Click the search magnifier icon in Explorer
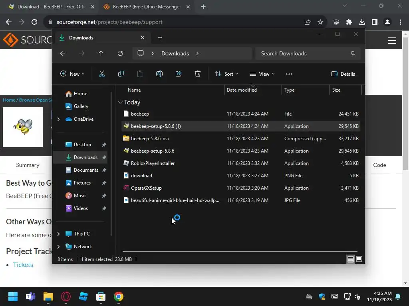This screenshot has height=306, width=409. 353,53
